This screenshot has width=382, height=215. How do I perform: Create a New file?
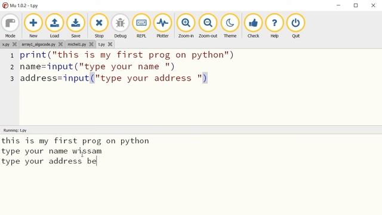click(33, 26)
